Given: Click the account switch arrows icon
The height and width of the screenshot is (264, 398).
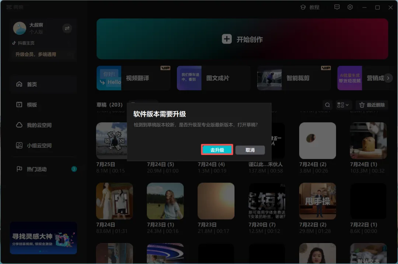Looking at the screenshot, I should 67,28.
